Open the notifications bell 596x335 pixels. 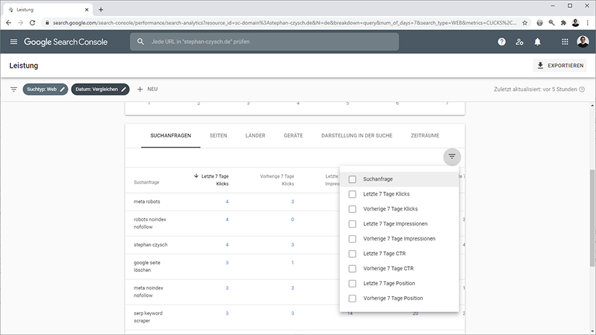click(x=538, y=42)
